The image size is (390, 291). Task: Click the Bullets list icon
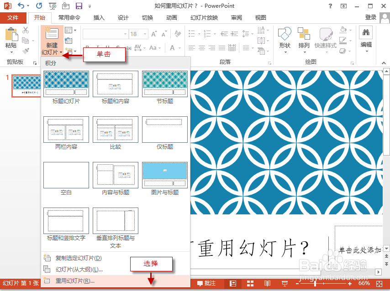coord(191,34)
